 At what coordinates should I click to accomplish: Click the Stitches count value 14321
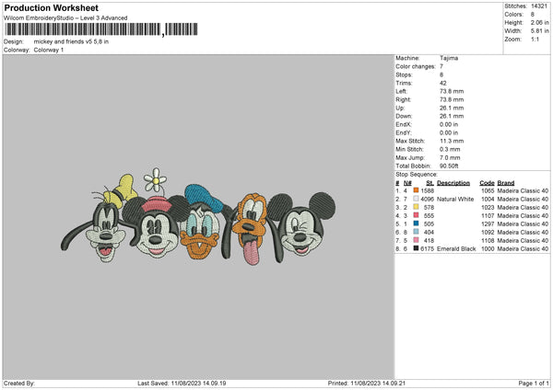pyautogui.click(x=539, y=6)
